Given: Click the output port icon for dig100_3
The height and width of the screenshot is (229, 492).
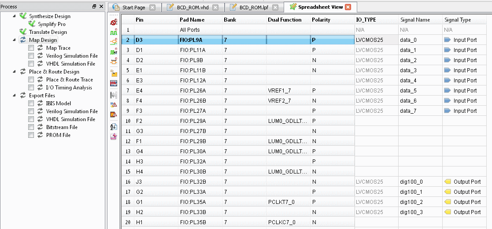Looking at the screenshot, I should point(448,212).
